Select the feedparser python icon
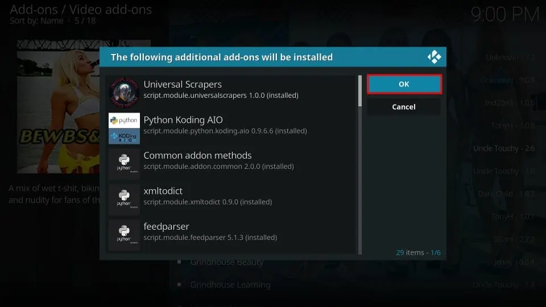This screenshot has height=307, width=546. coord(124,235)
